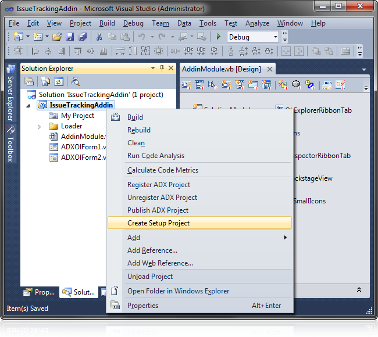Open the active documents list dropdown arrow
This screenshot has width=378, height=337.
click(x=364, y=70)
